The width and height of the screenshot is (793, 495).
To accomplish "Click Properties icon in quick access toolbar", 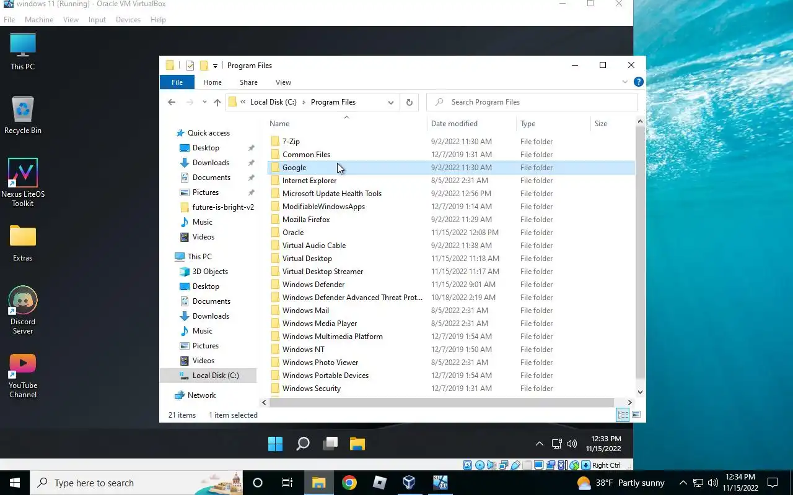I will click(x=190, y=66).
